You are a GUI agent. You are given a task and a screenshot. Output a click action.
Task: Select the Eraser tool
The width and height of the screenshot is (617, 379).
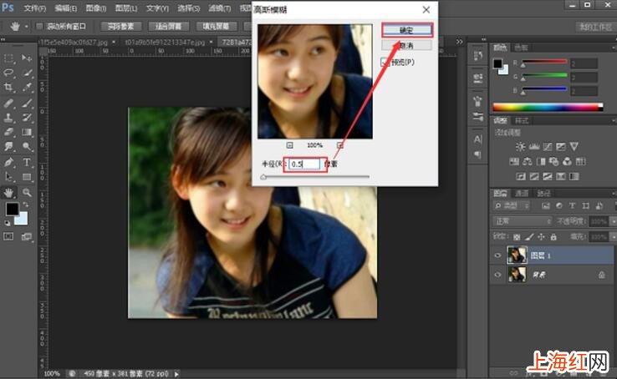point(8,132)
